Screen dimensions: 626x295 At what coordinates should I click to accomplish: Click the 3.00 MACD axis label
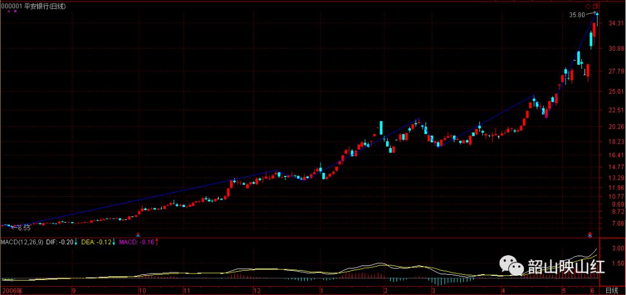617,248
